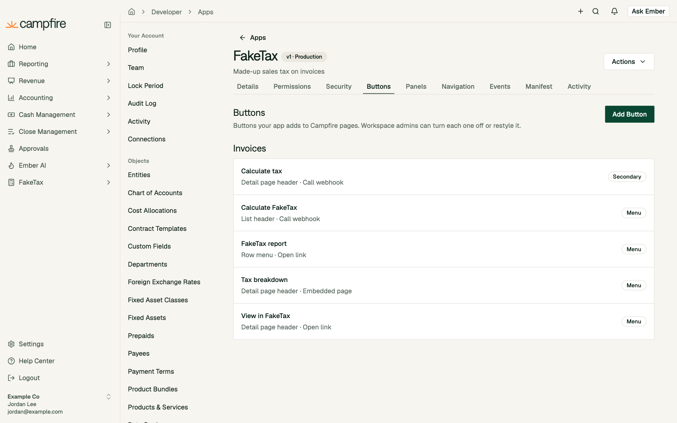Click the Ember AI flame icon
677x423 pixels.
pyautogui.click(x=11, y=165)
